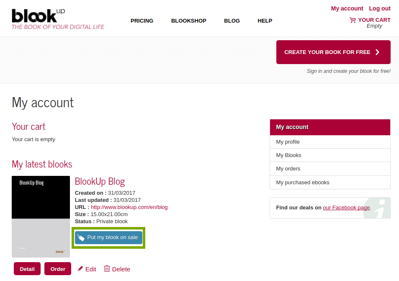Click the 'Your cart' section heading
Viewport: 399px width, 281px height.
pos(28,126)
